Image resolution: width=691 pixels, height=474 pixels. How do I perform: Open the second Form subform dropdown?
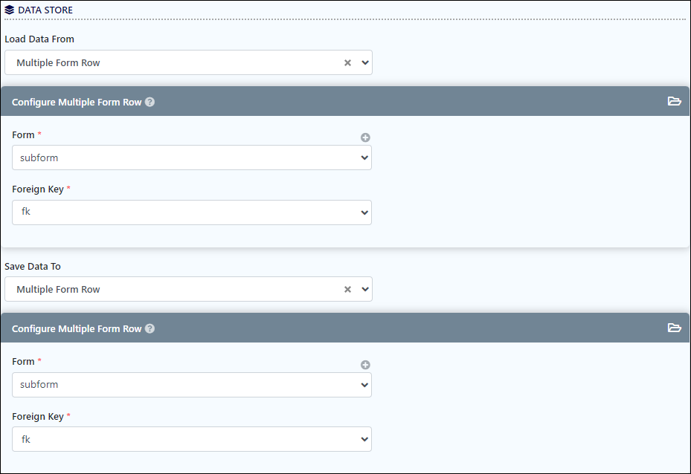point(192,385)
